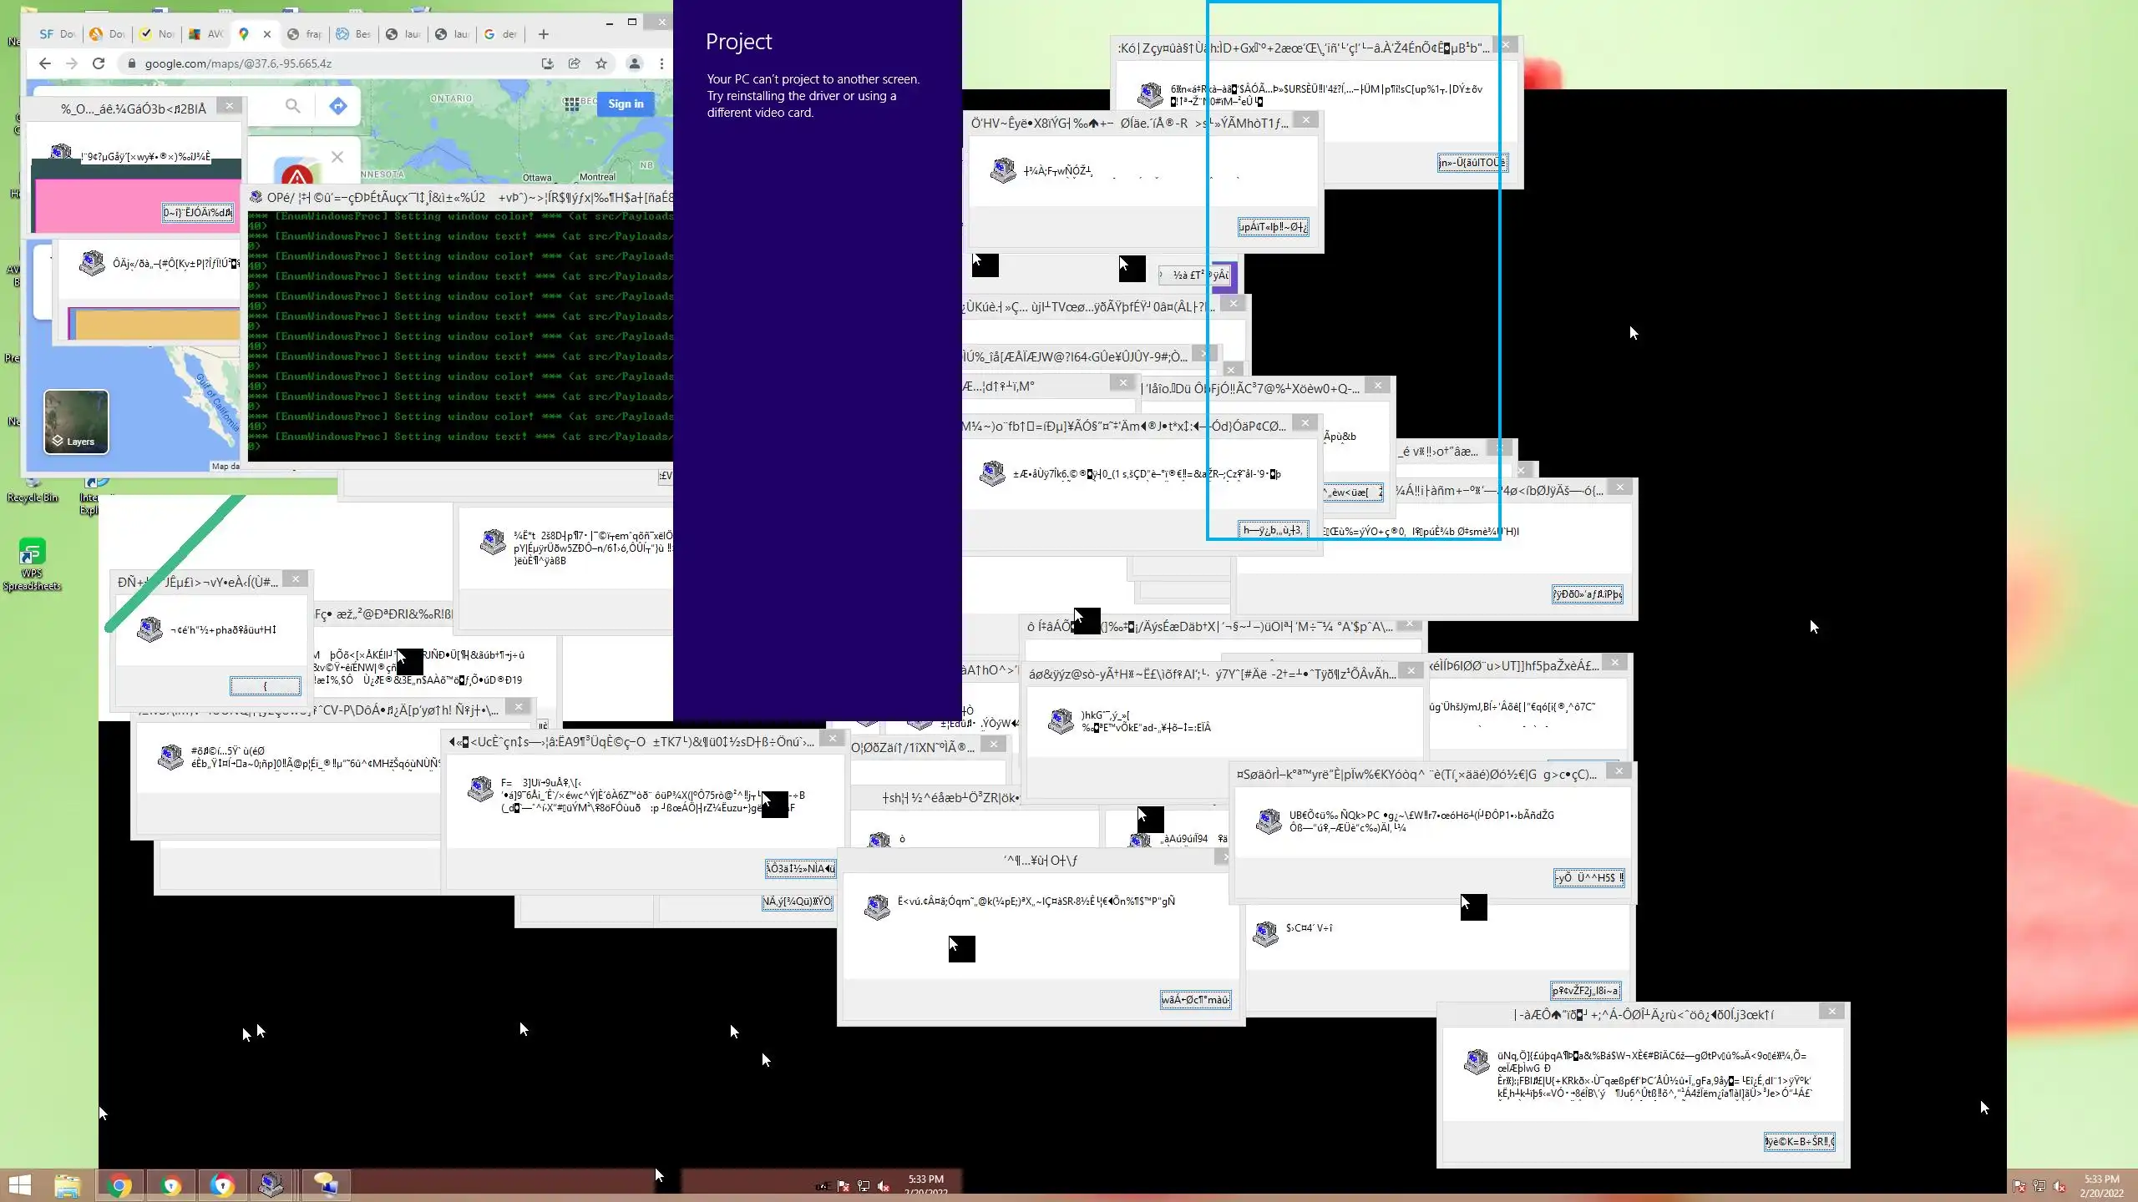Click the Google Maps directions icon
Viewport: 2138px width, 1202px height.
pyautogui.click(x=337, y=106)
